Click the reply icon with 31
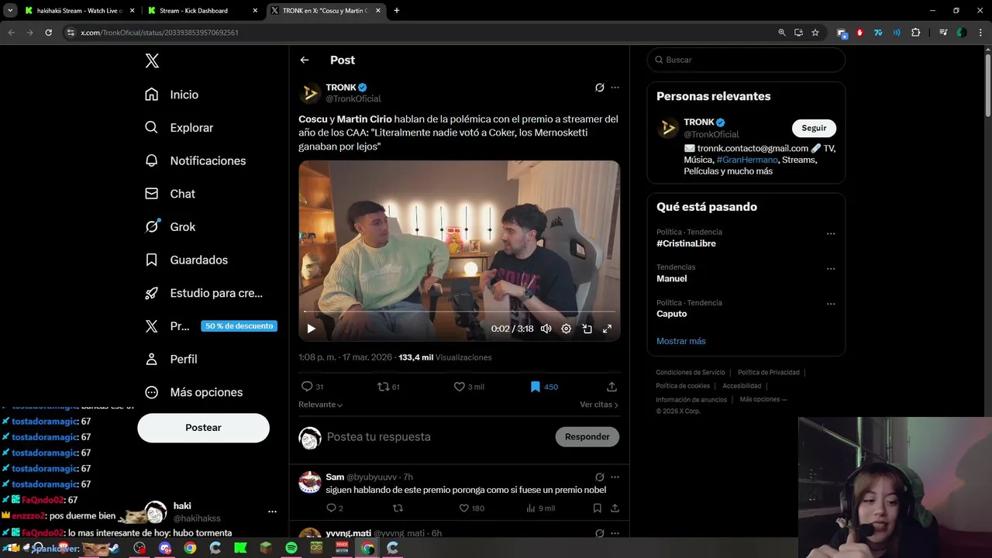992x558 pixels. (x=312, y=387)
